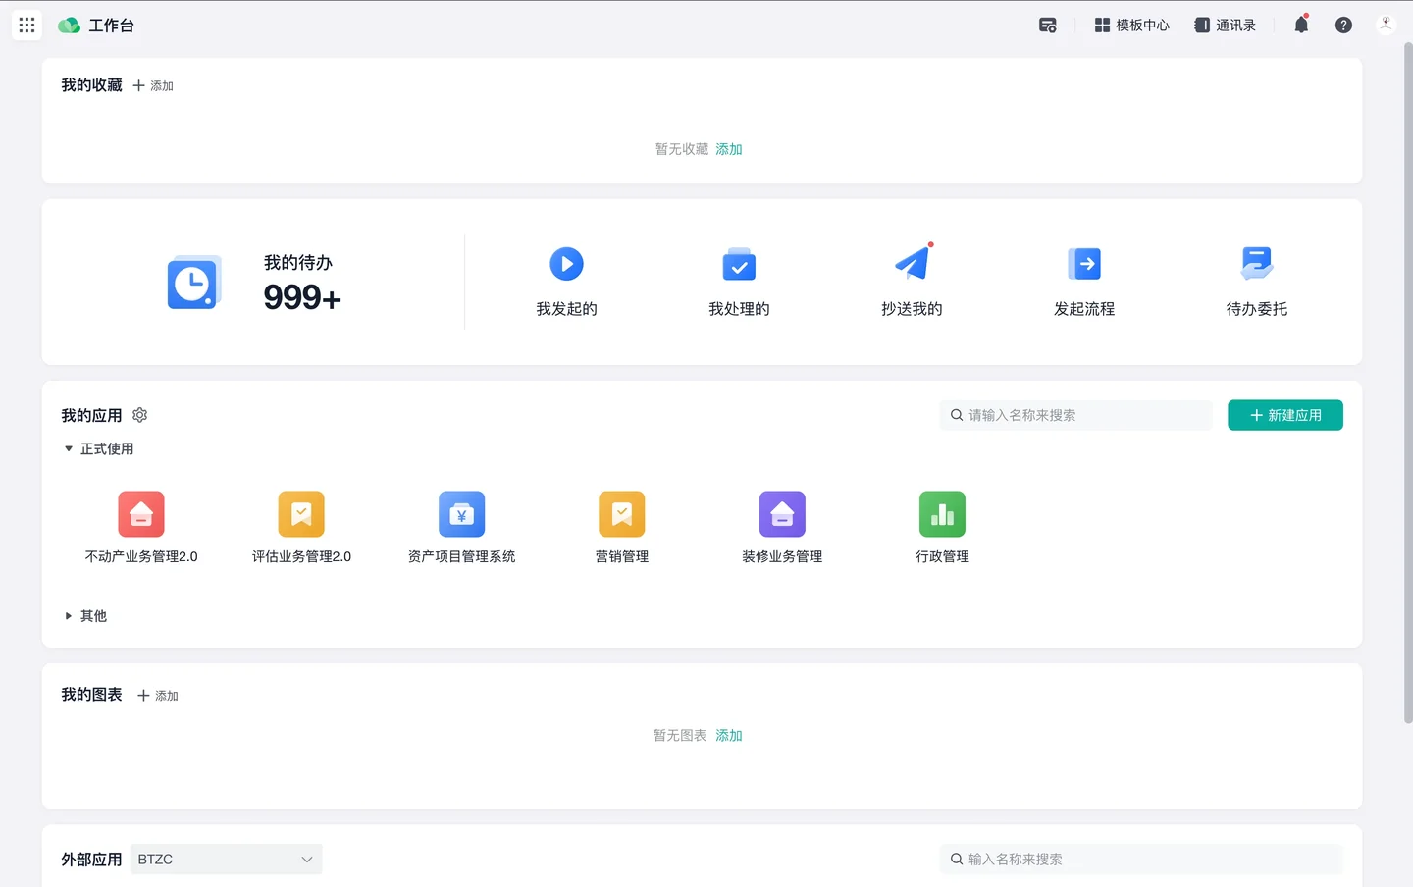The width and height of the screenshot is (1413, 887).
Task: Expand the 其他 app group
Action: point(69,616)
